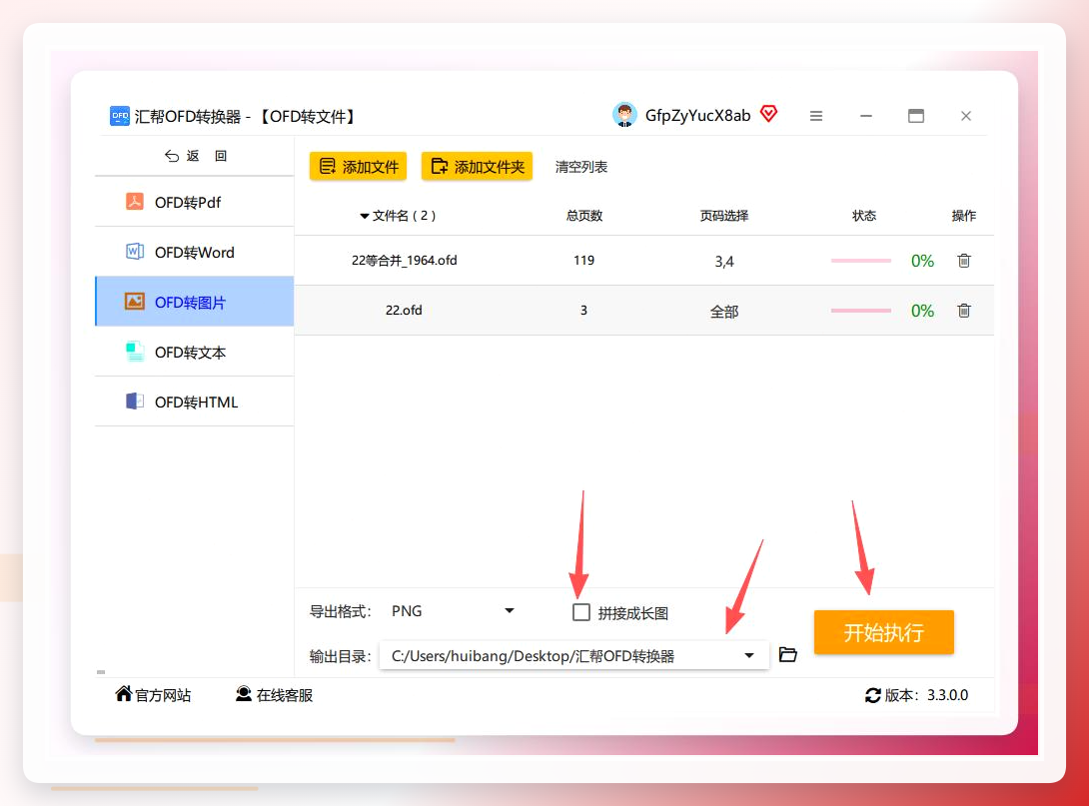Click the 状态 column header
This screenshot has width=1089, height=806.
(x=864, y=216)
